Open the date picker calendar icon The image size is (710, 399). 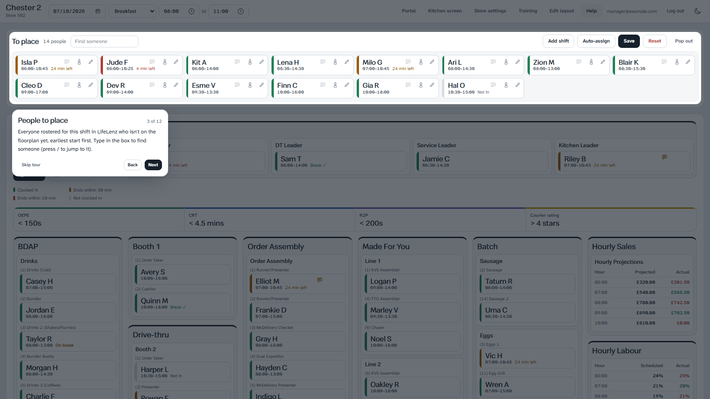[98, 11]
